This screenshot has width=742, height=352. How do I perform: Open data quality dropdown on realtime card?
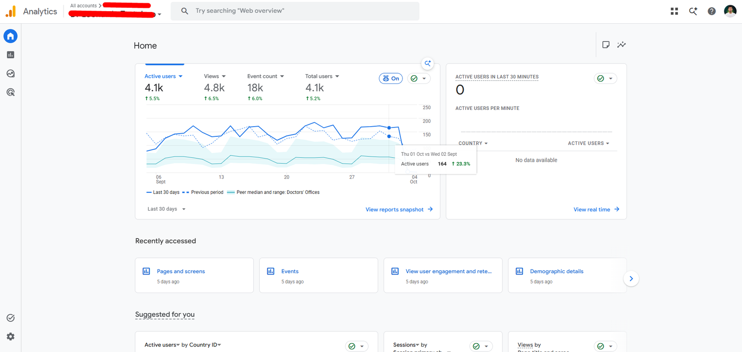606,78
